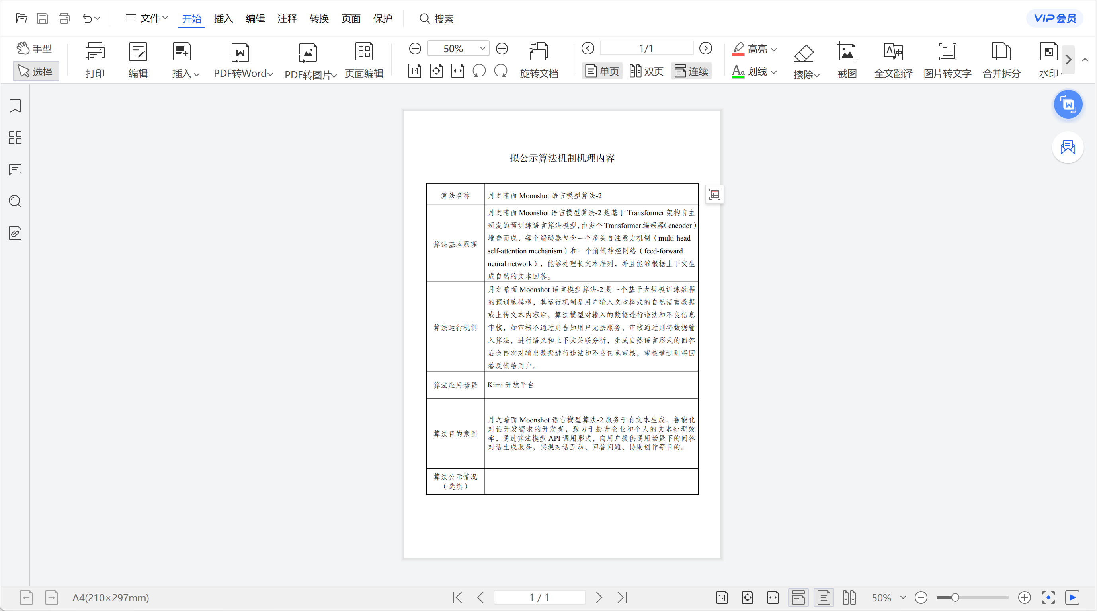Select 单页 single page view
Image resolution: width=1097 pixels, height=611 pixels.
pyautogui.click(x=602, y=71)
